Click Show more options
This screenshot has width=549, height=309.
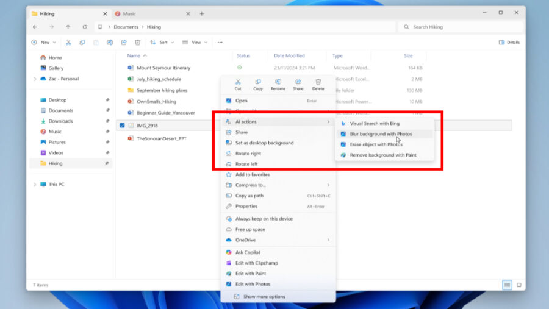coord(278,296)
